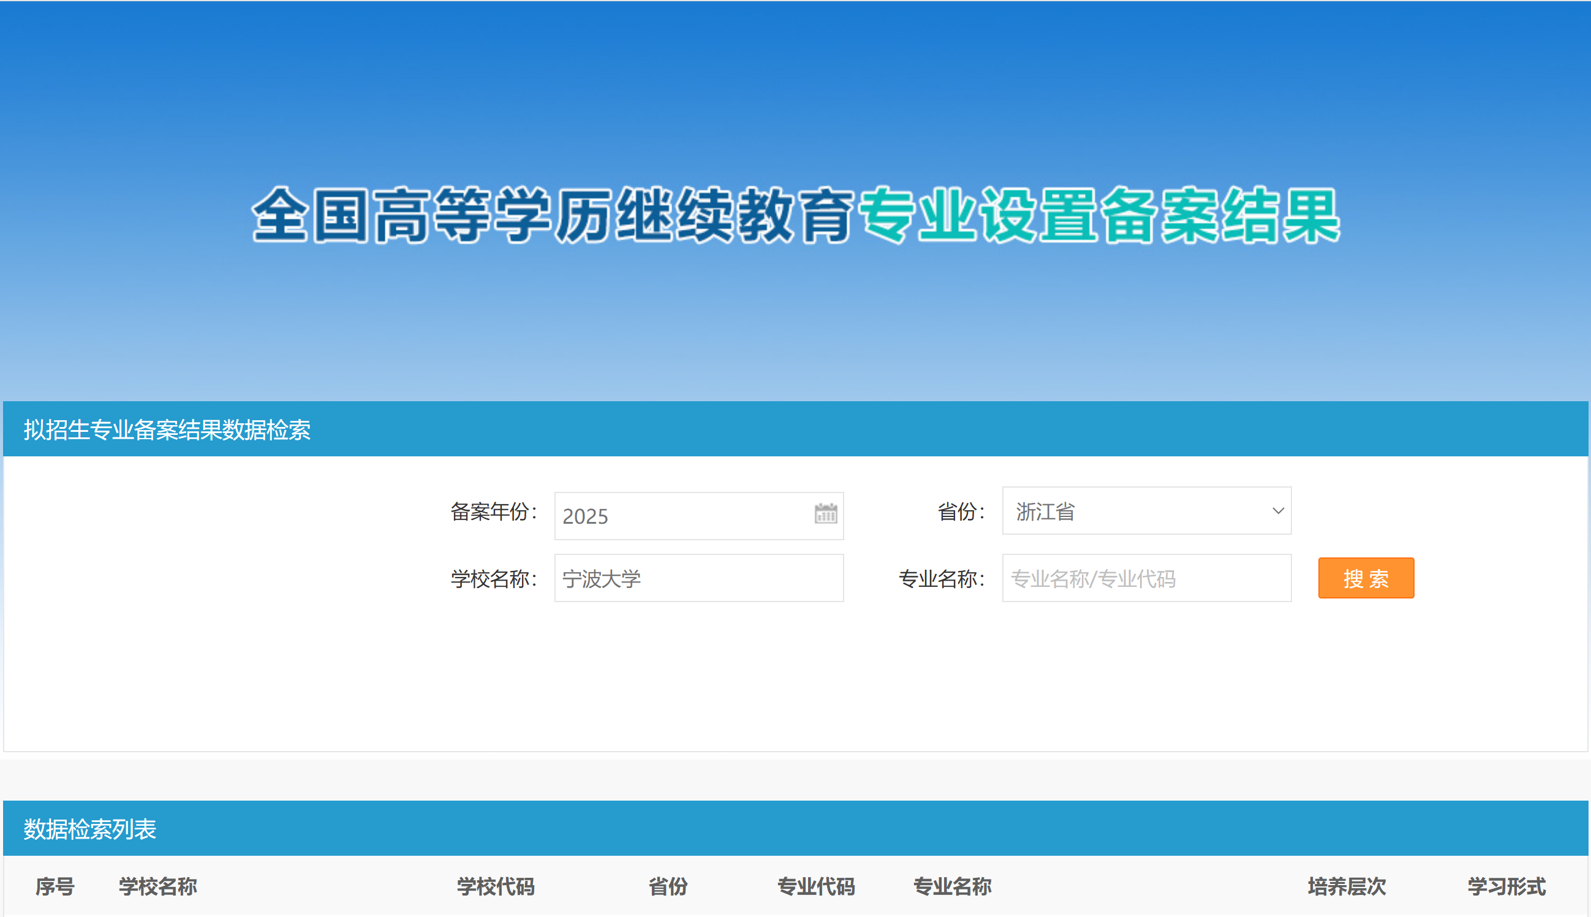Viewport: 1591px width, 917px height.
Task: Open the 省份 dropdown showing 浙江省
Action: pyautogui.click(x=1134, y=511)
